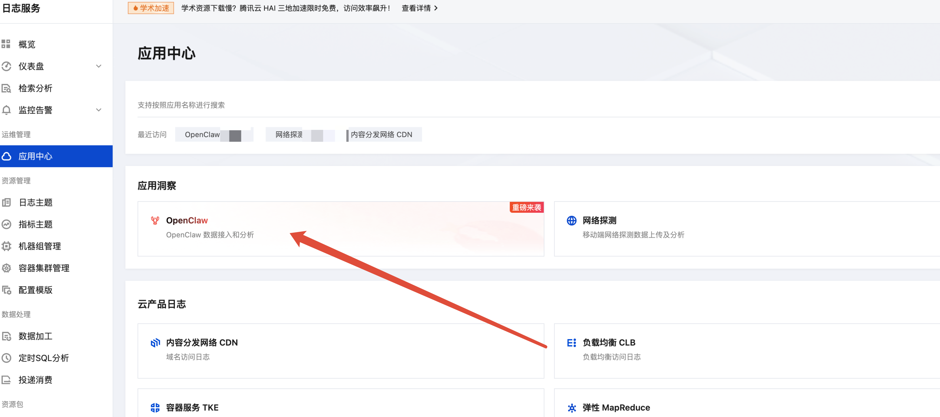Open Machine Group Management in sidebar
The width and height of the screenshot is (940, 417).
point(39,246)
